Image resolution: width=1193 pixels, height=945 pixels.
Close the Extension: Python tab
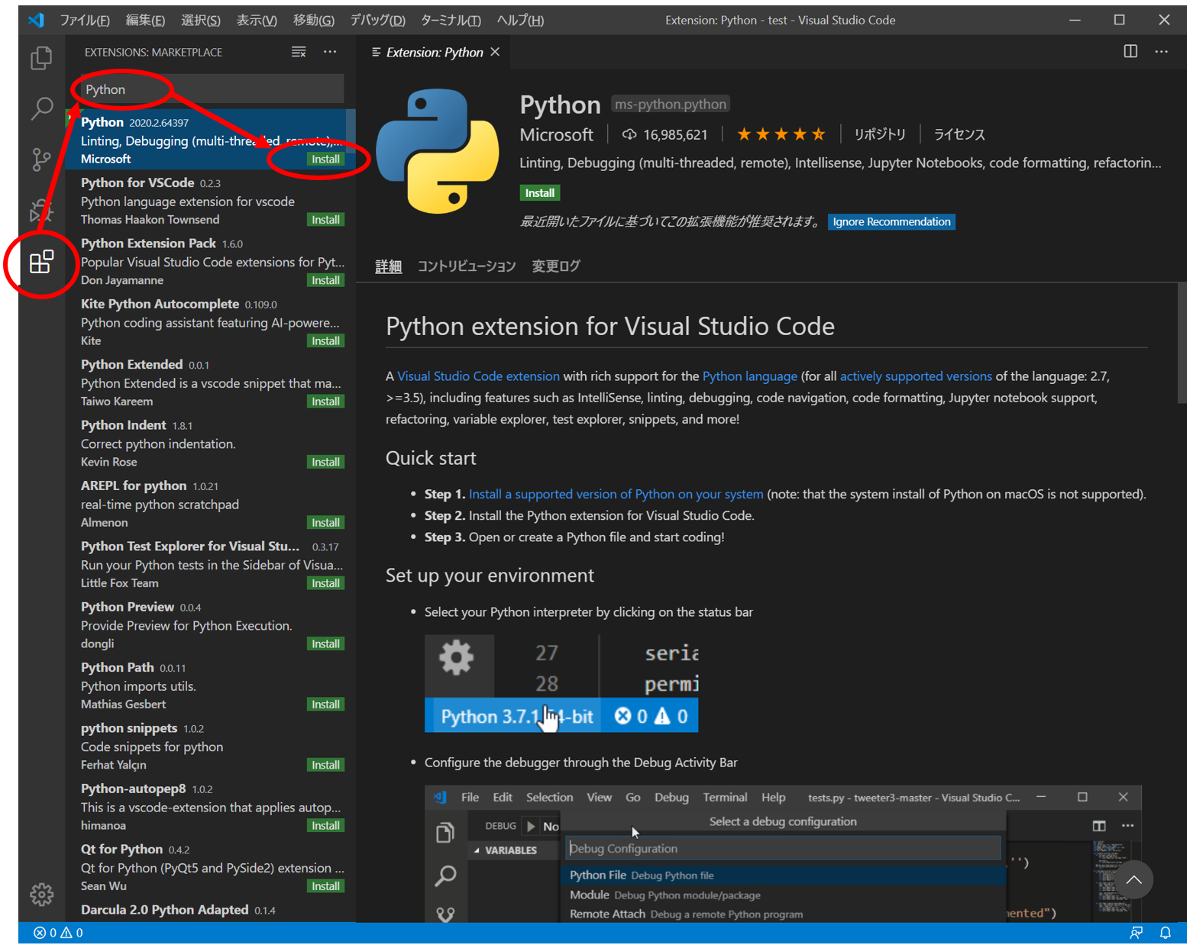[495, 52]
